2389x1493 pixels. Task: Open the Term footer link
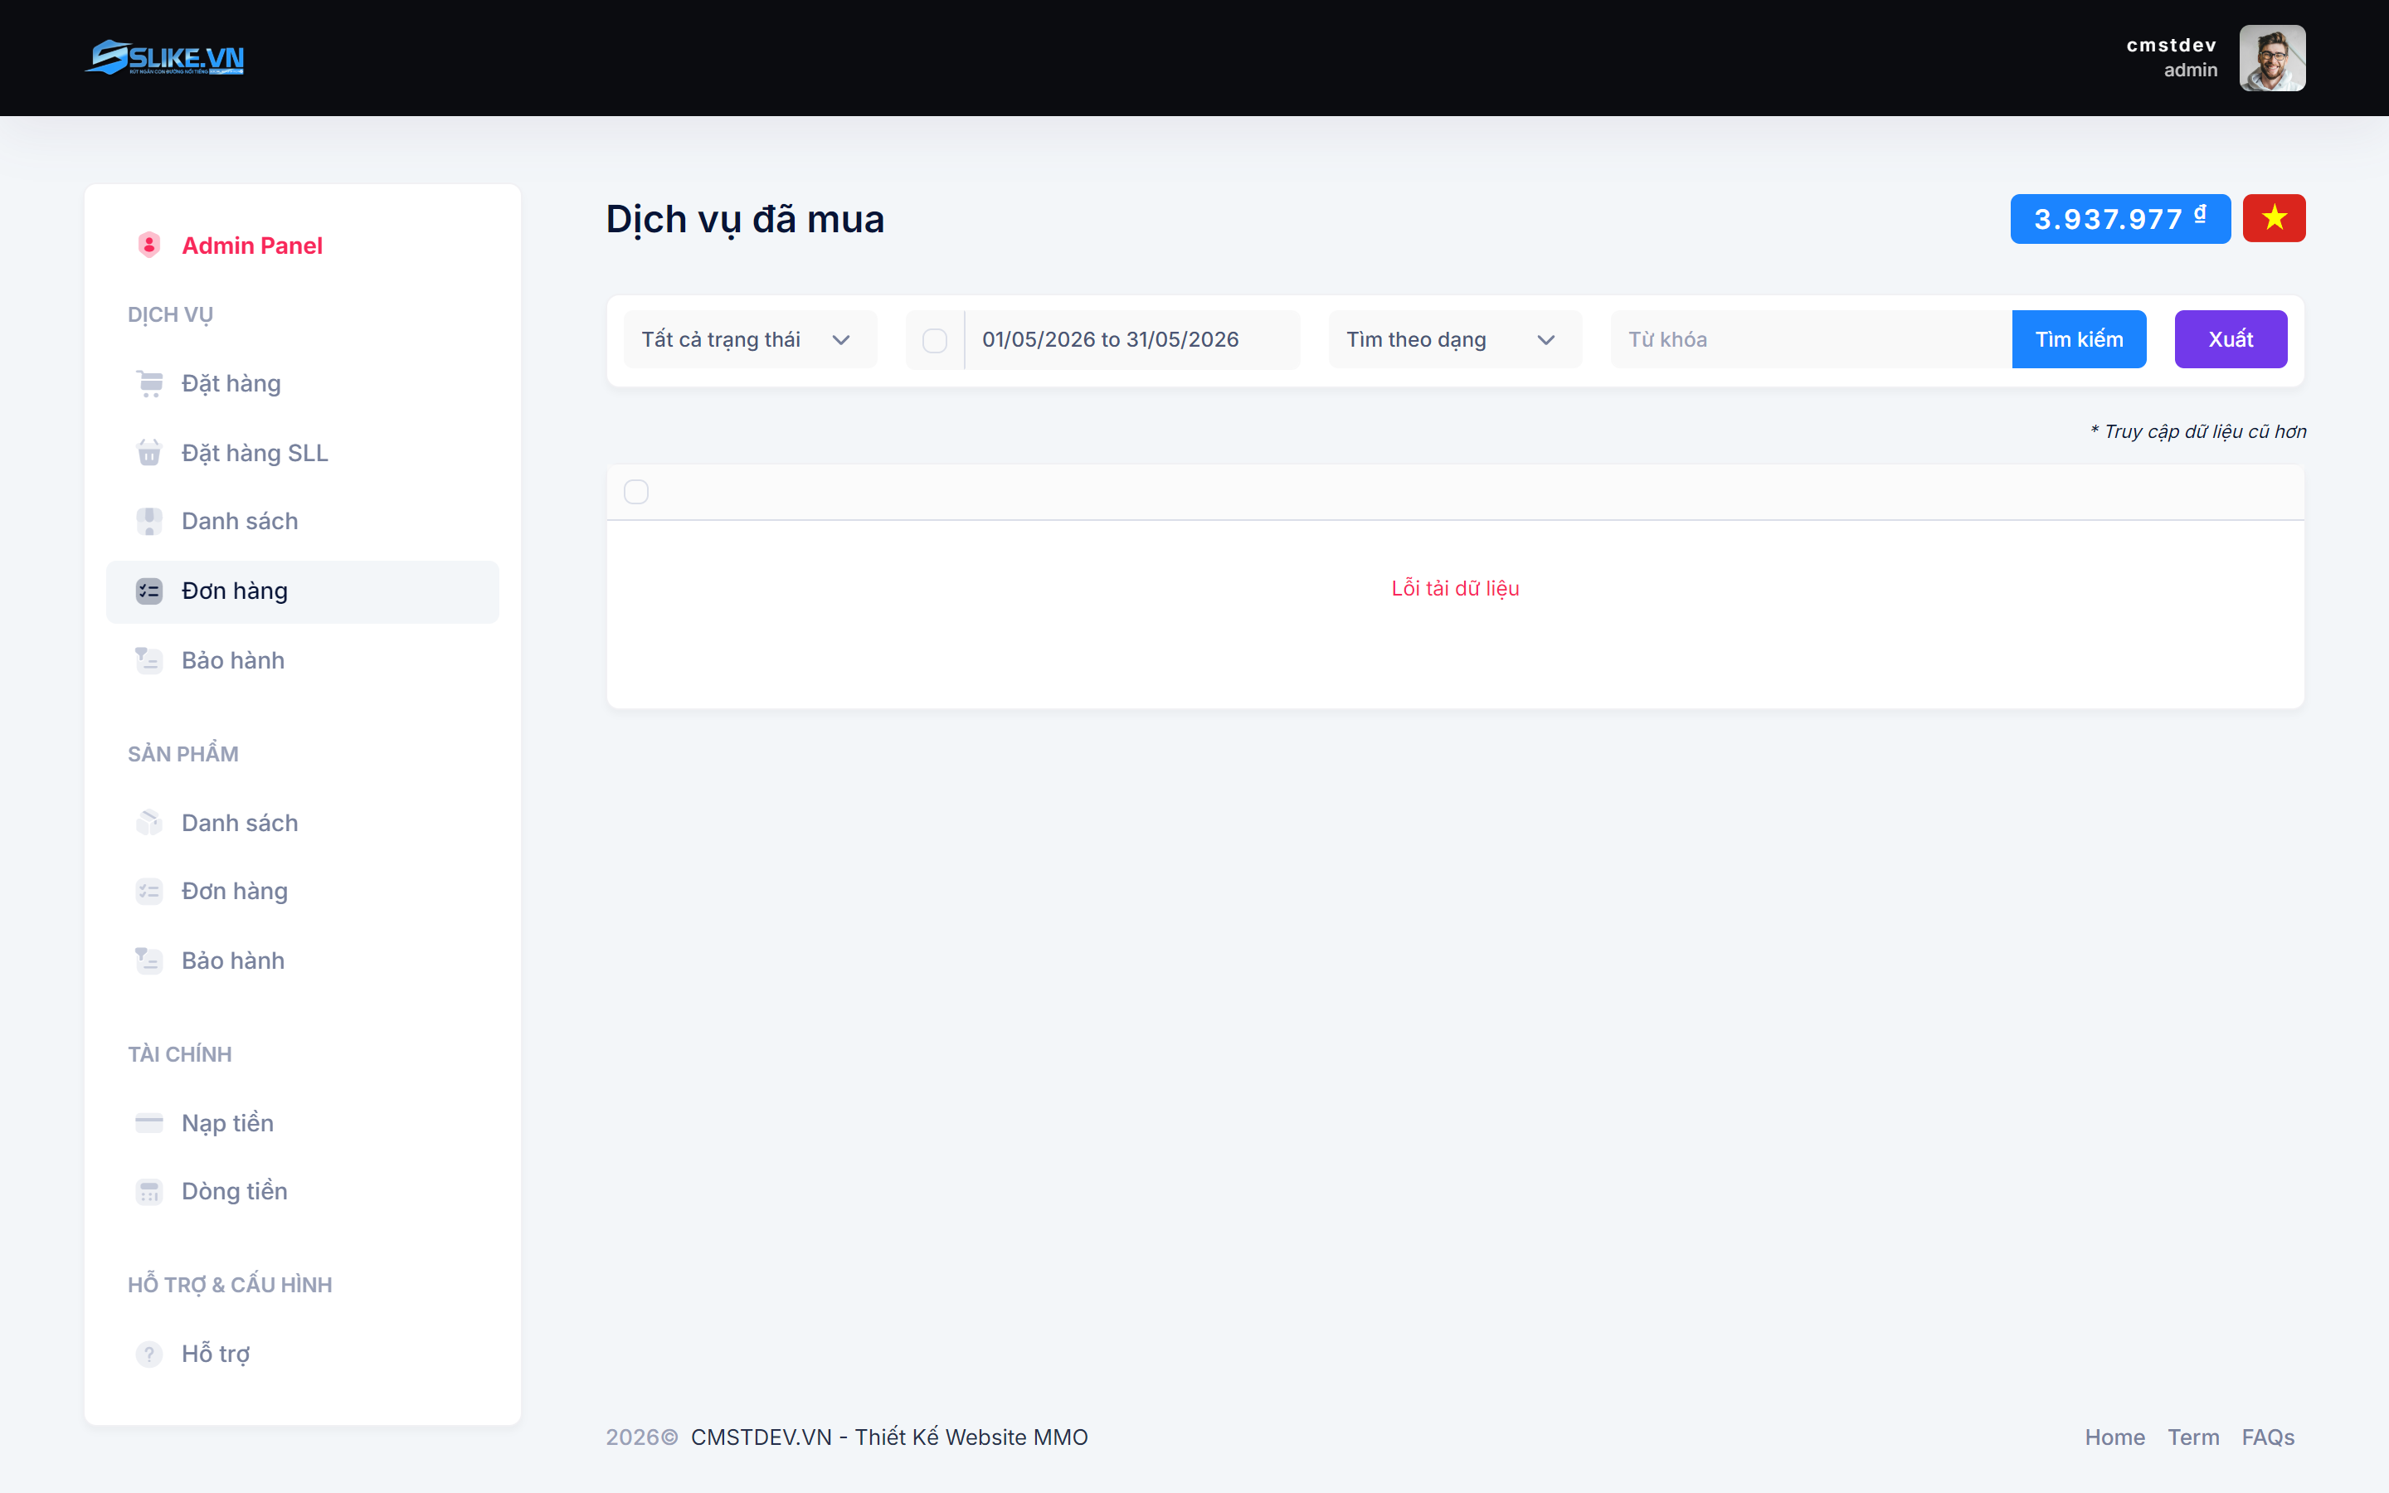(x=2192, y=1437)
